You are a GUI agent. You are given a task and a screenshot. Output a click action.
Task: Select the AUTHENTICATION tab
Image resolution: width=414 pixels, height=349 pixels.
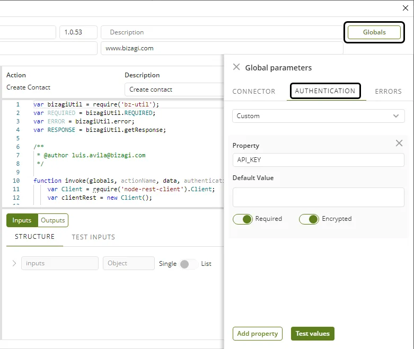pos(325,91)
